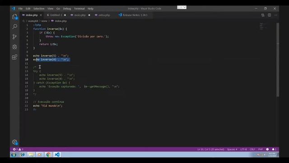Click the VS Code logo in title bar
This screenshot has height=163, width=289.
point(14,9)
